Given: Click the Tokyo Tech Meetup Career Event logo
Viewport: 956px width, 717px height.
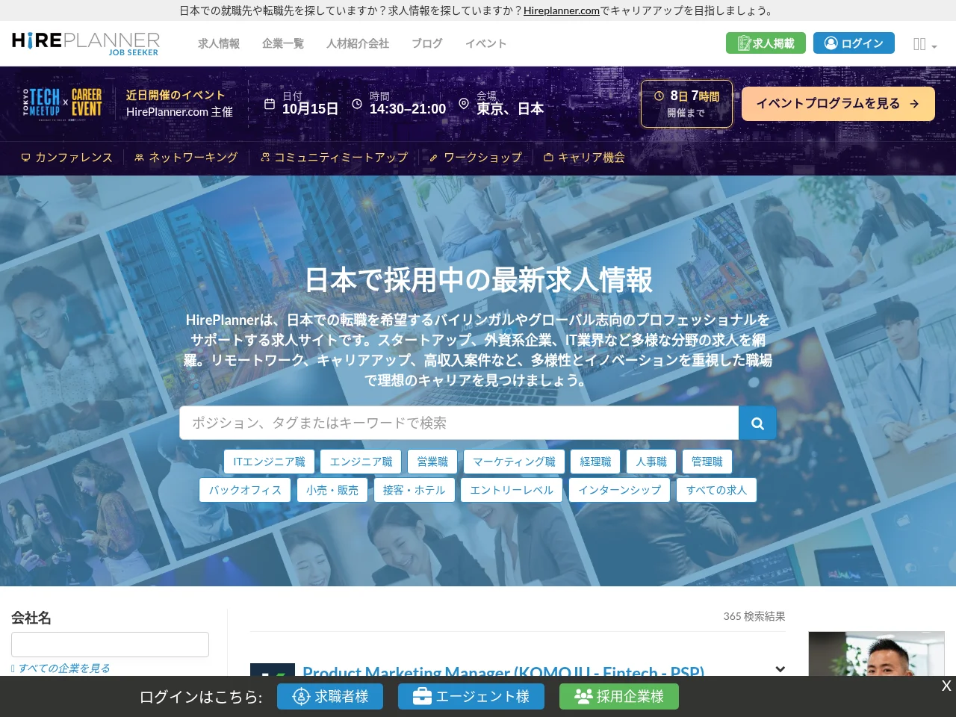Looking at the screenshot, I should pyautogui.click(x=63, y=103).
